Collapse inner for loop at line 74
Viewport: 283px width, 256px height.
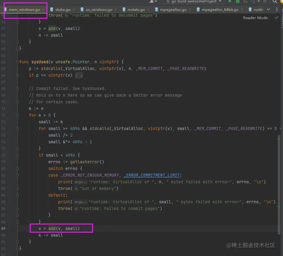coord(17,129)
